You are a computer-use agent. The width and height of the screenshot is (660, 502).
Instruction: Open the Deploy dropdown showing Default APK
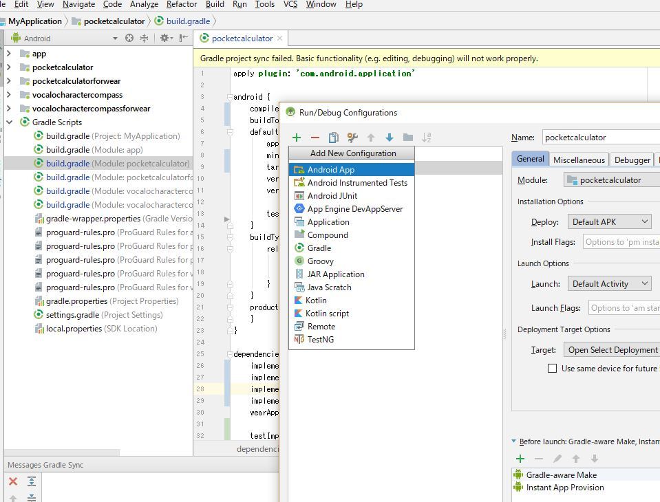(610, 221)
